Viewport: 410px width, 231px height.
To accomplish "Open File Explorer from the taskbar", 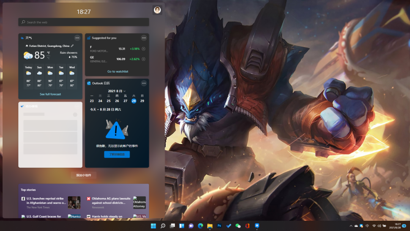I will [x=210, y=226].
